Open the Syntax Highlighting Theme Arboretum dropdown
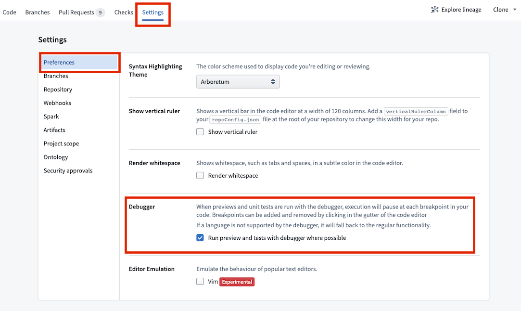Image resolution: width=521 pixels, height=311 pixels. click(238, 81)
